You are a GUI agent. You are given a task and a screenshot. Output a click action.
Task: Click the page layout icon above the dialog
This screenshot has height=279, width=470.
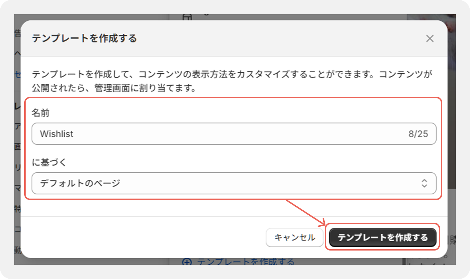(x=187, y=17)
